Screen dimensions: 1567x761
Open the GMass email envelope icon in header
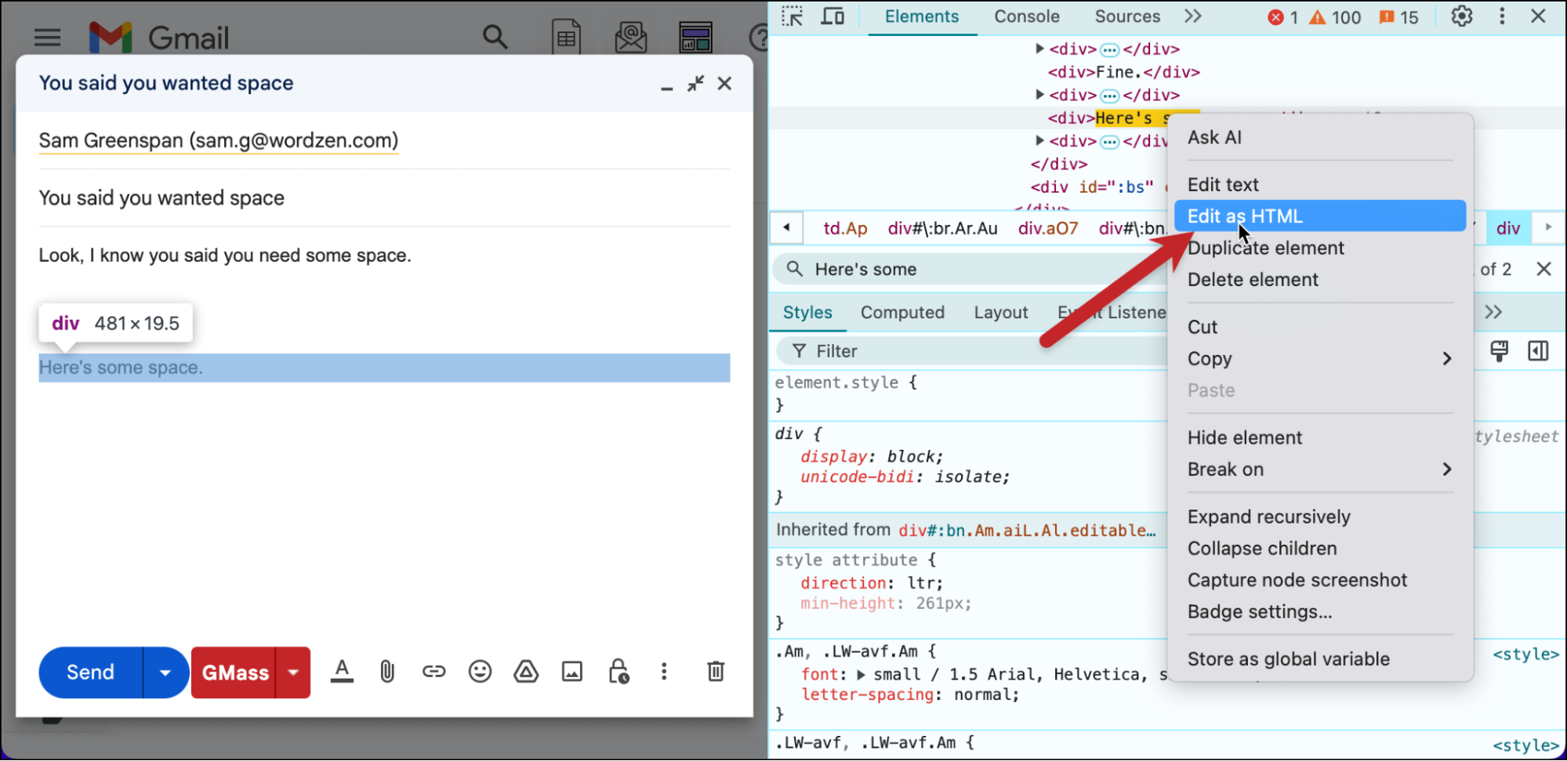[x=630, y=36]
